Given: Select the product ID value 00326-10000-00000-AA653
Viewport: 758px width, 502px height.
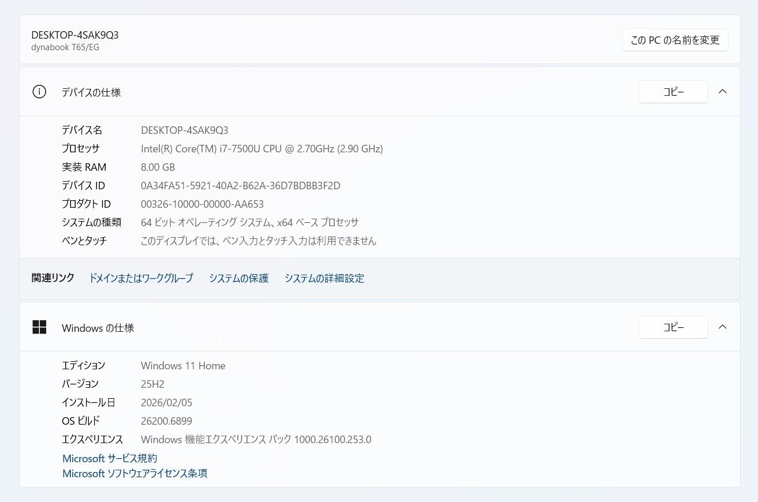Looking at the screenshot, I should [202, 204].
